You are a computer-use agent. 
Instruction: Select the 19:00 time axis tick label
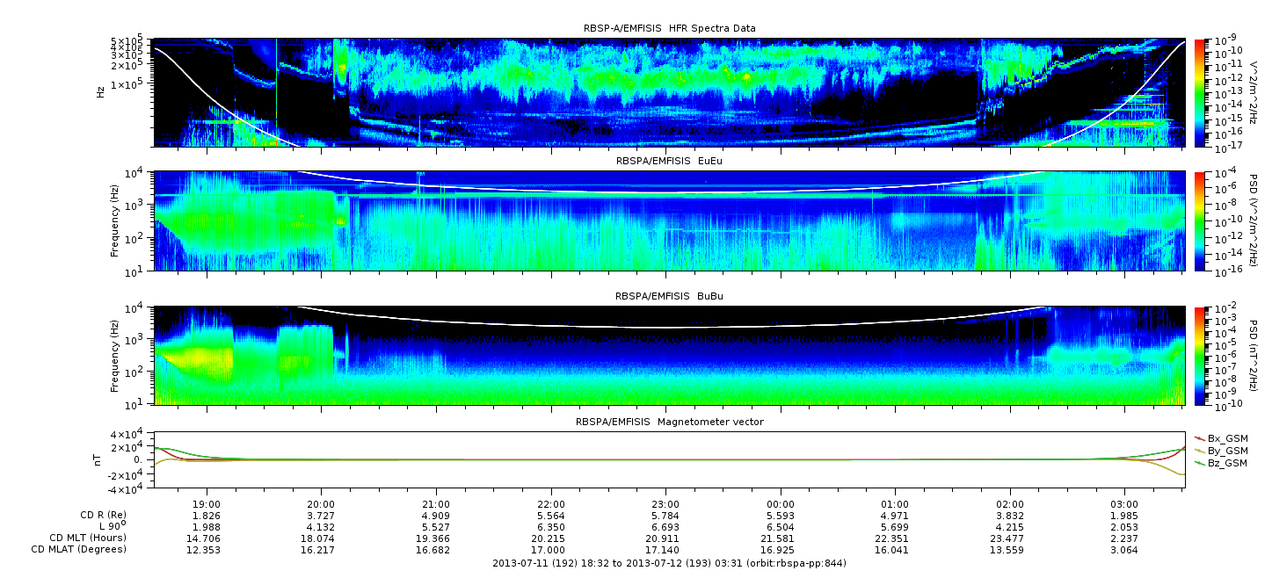[x=207, y=504]
